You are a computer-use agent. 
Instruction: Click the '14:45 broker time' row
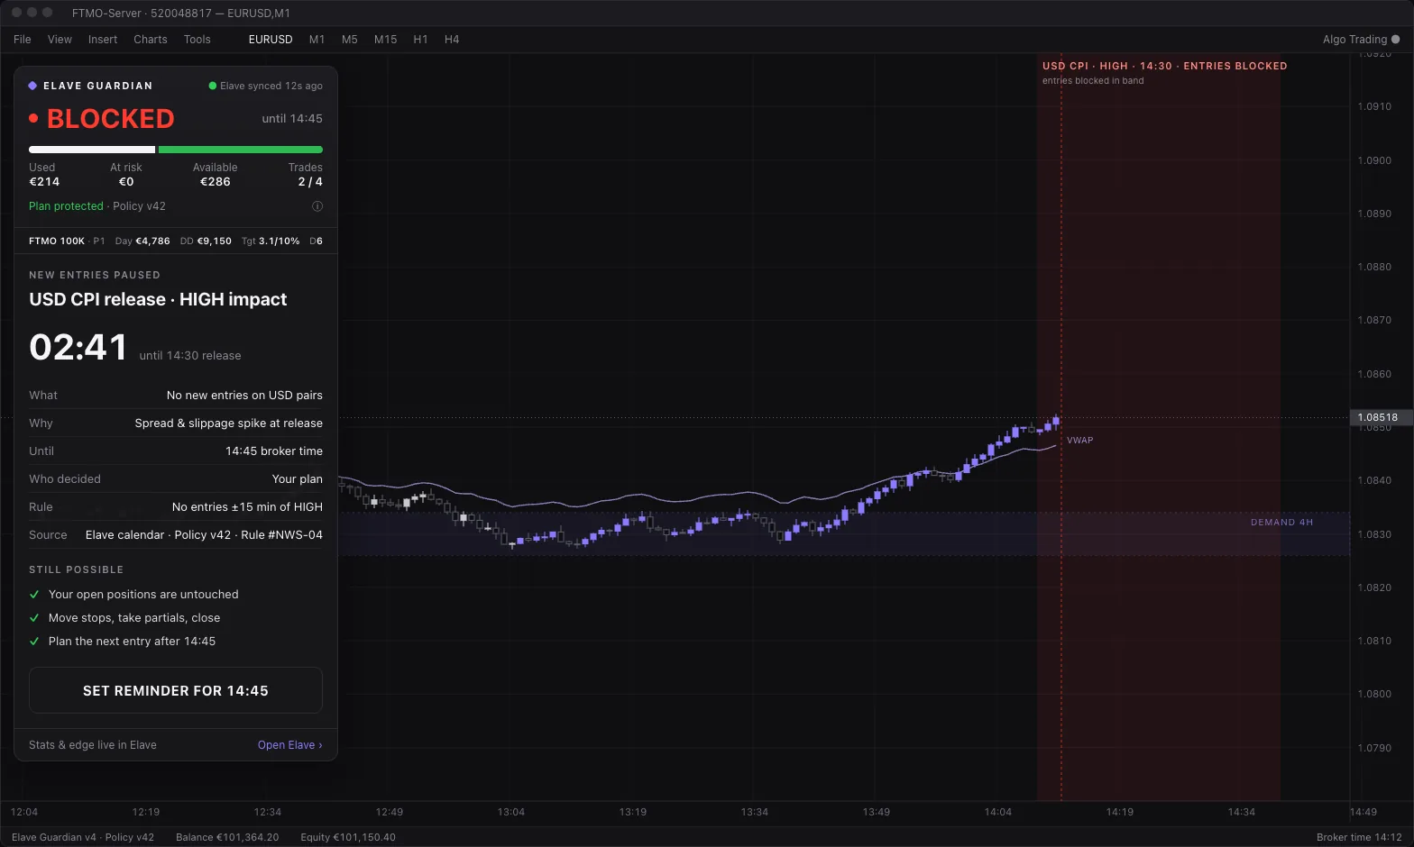(176, 451)
